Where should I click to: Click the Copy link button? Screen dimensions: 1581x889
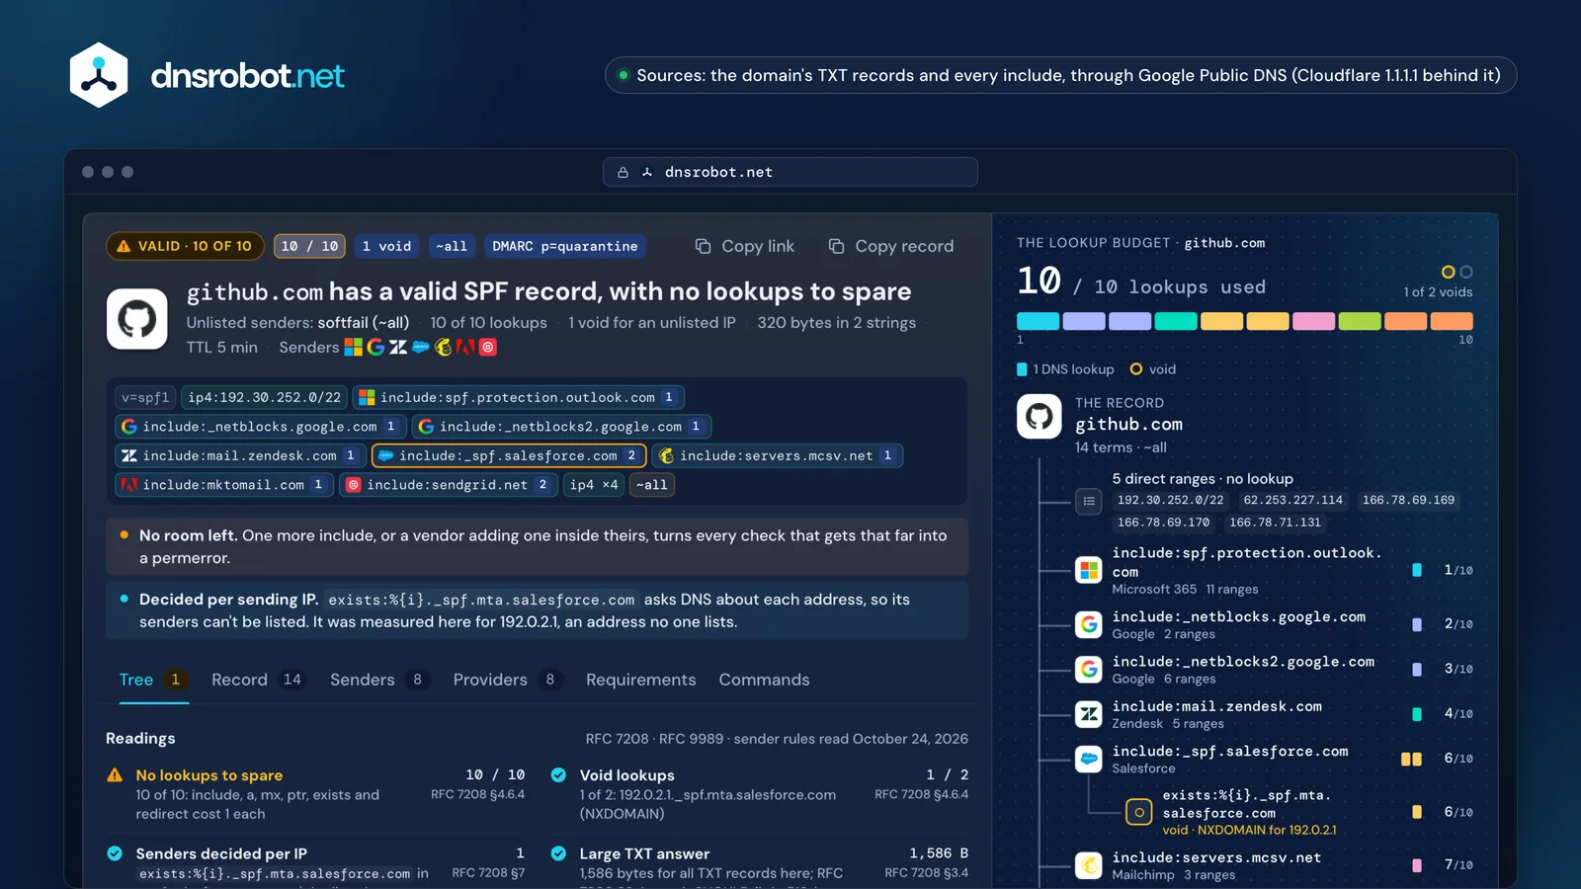point(744,246)
